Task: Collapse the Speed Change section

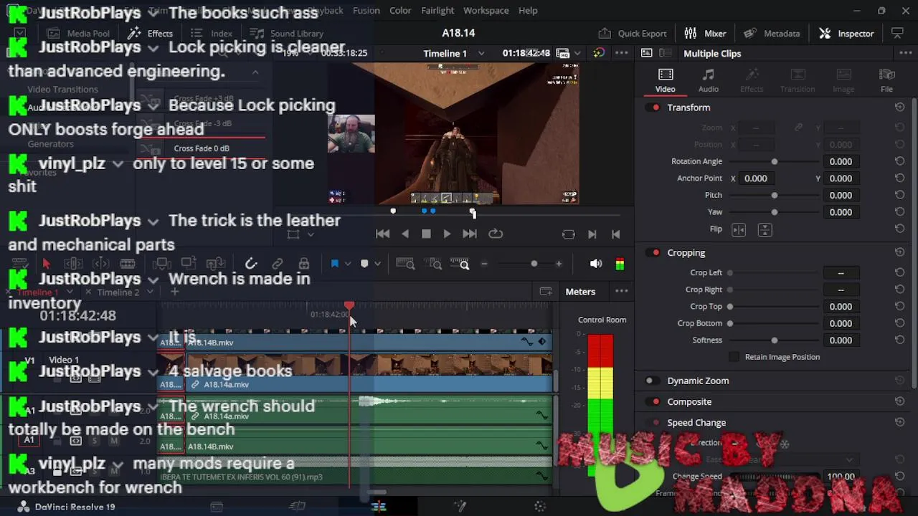Action: tap(696, 423)
